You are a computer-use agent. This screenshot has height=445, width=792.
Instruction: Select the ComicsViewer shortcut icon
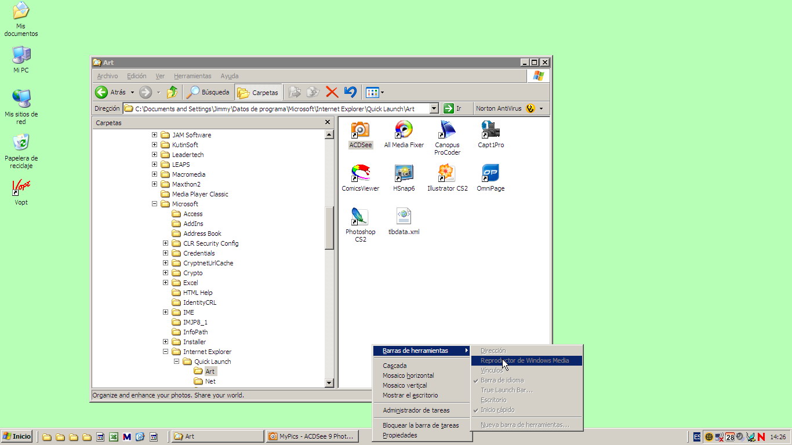(x=360, y=173)
